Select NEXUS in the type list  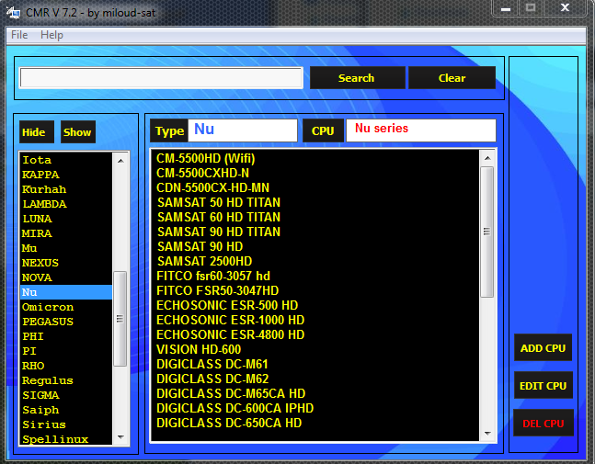point(66,263)
